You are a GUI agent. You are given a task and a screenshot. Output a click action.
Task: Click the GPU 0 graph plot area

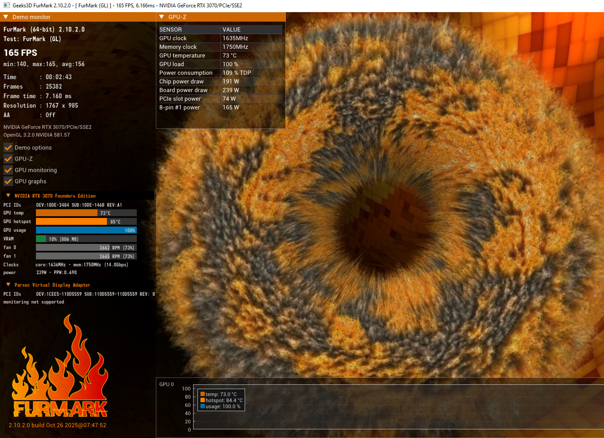coord(398,407)
